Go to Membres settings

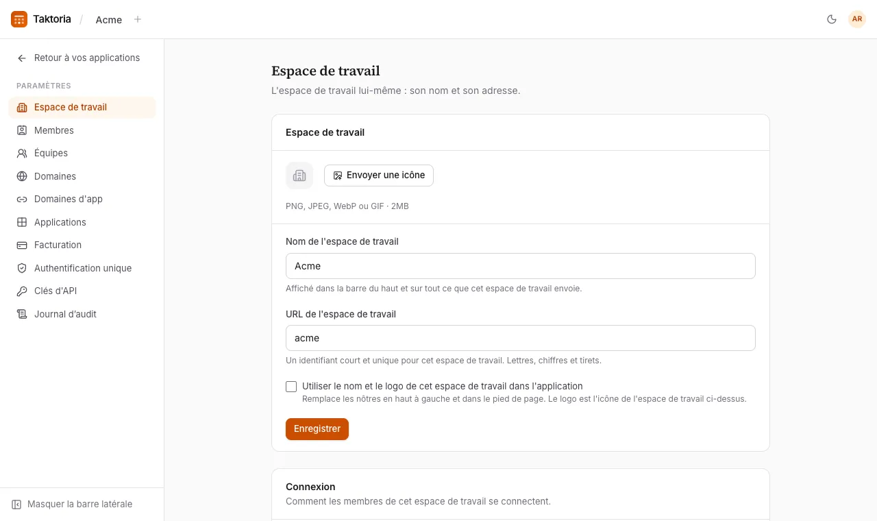click(82, 130)
